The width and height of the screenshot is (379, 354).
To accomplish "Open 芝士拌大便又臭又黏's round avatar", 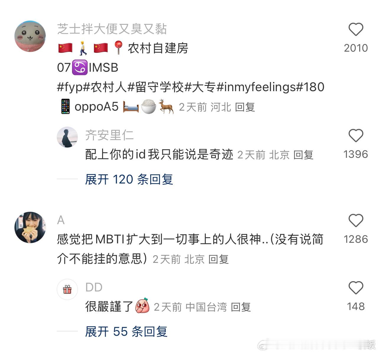I will pos(30,36).
